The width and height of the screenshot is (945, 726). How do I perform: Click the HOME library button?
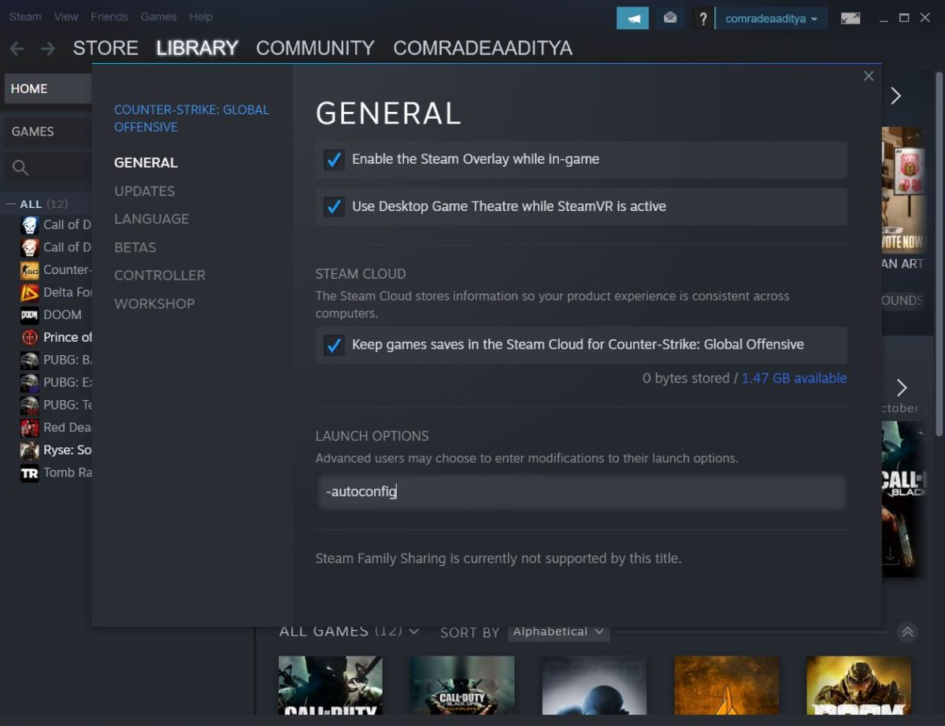click(x=47, y=89)
